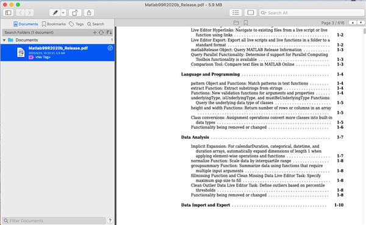Toggle the sidebar panel button

pyautogui.click(x=8, y=13)
